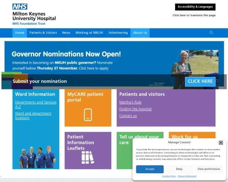Open Ward and department locations link

click(x=33, y=116)
